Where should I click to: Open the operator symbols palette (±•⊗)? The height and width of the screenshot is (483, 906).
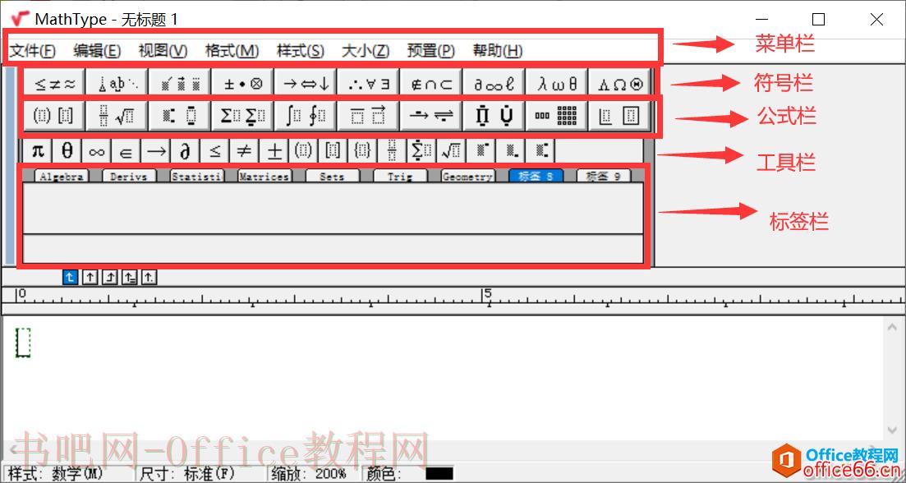tap(243, 84)
